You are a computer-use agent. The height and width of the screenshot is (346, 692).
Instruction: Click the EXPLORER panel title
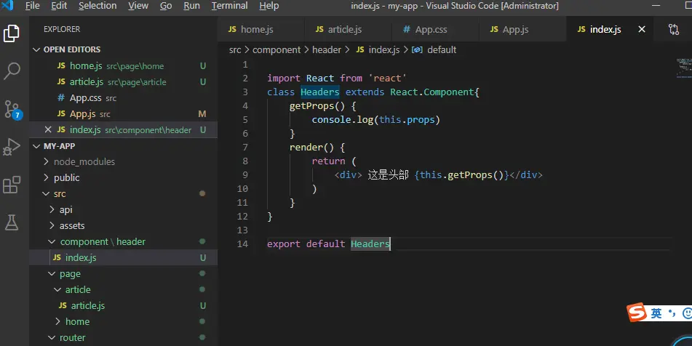coord(62,29)
